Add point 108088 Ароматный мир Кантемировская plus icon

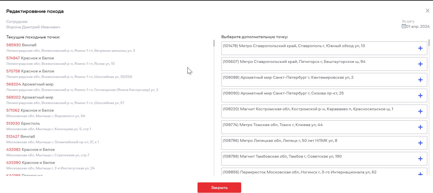[x=420, y=80]
